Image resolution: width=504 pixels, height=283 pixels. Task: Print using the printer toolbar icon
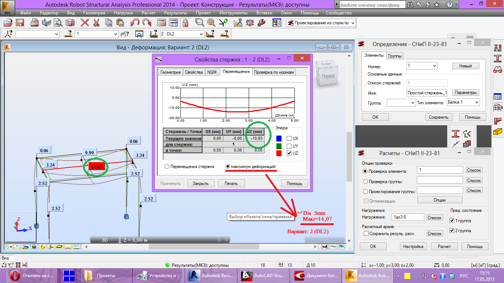(35, 22)
